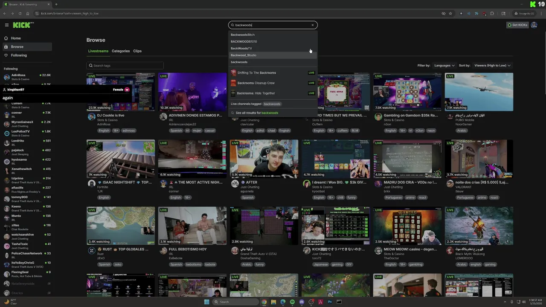The height and width of the screenshot is (307, 546).
Task: Open zEkO channel avatar on RUST stream
Action: pyautogui.click(x=91, y=251)
